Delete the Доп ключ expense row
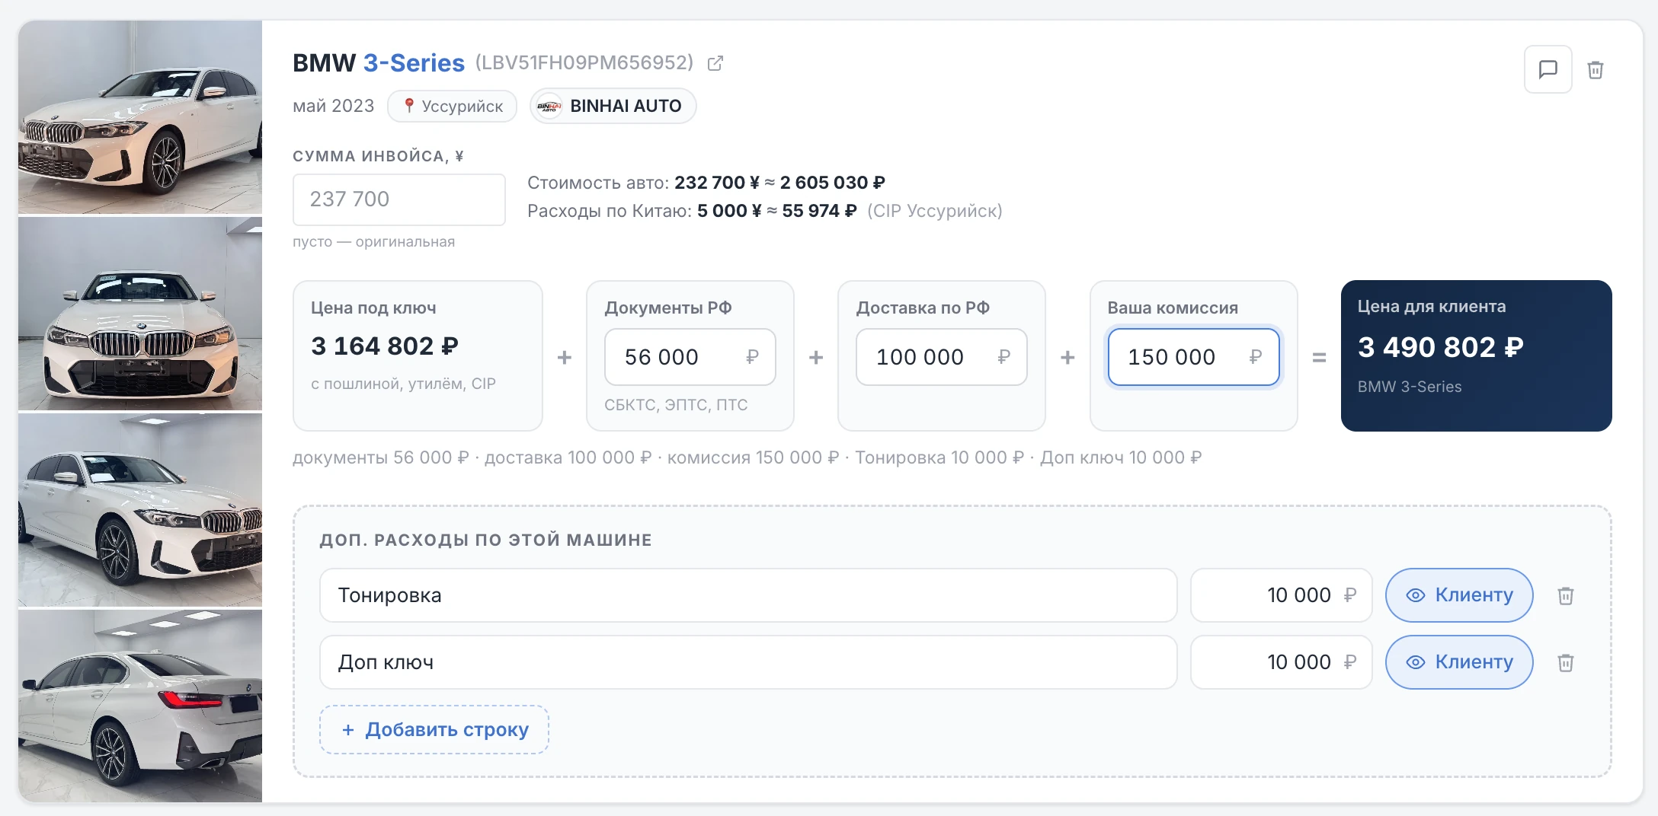This screenshot has width=1658, height=816. point(1566,662)
